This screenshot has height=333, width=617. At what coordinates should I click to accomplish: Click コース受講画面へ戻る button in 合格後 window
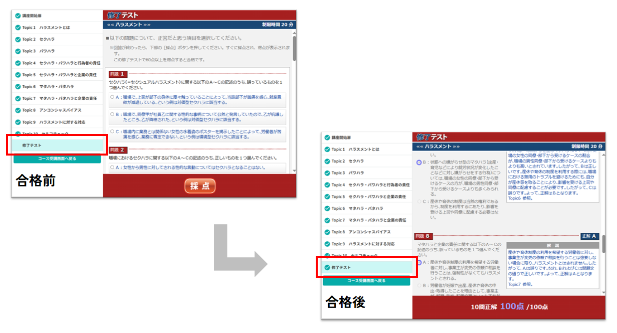(367, 281)
